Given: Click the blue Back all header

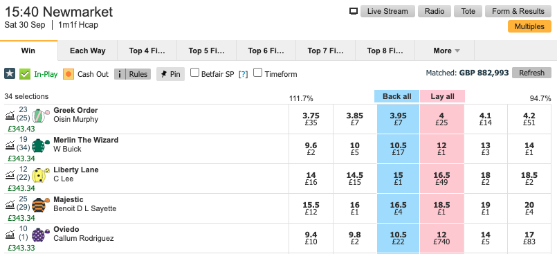Looking at the screenshot, I should point(396,97).
